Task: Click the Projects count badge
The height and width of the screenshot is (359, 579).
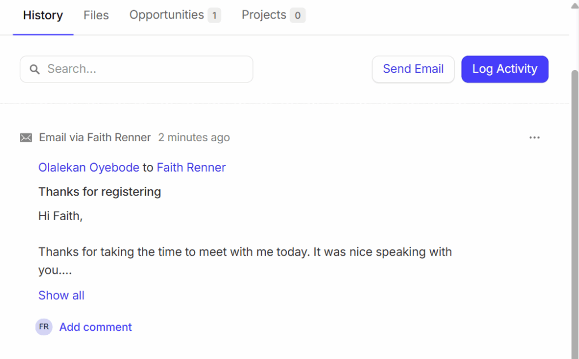Action: pos(298,15)
